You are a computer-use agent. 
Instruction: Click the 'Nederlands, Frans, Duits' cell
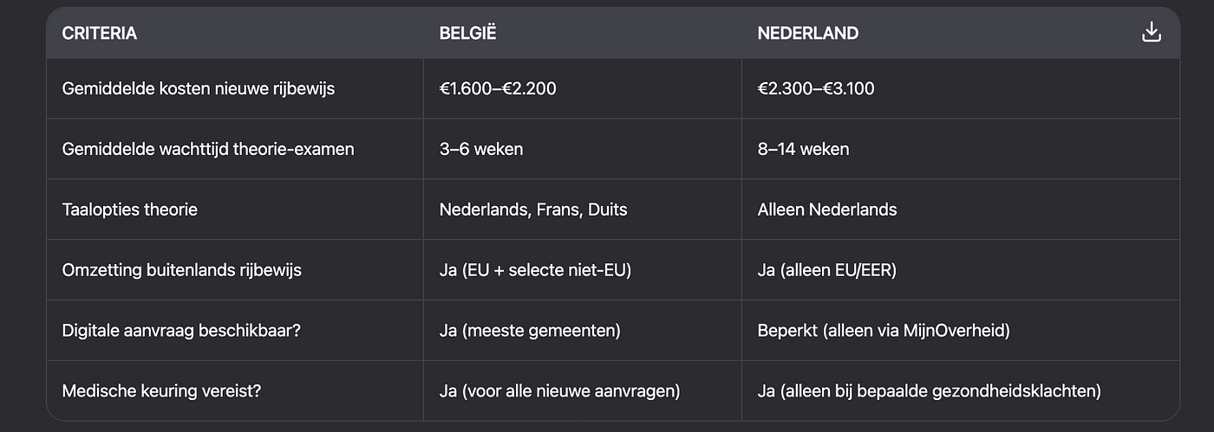point(533,210)
